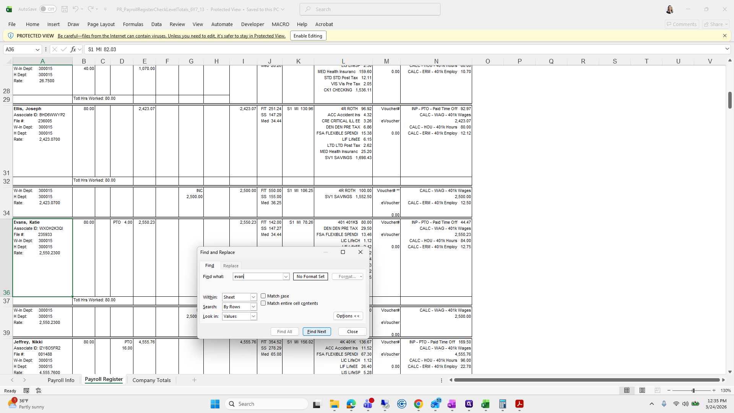Click the Insert Function fx icon
734x413 pixels.
pos(73,49)
